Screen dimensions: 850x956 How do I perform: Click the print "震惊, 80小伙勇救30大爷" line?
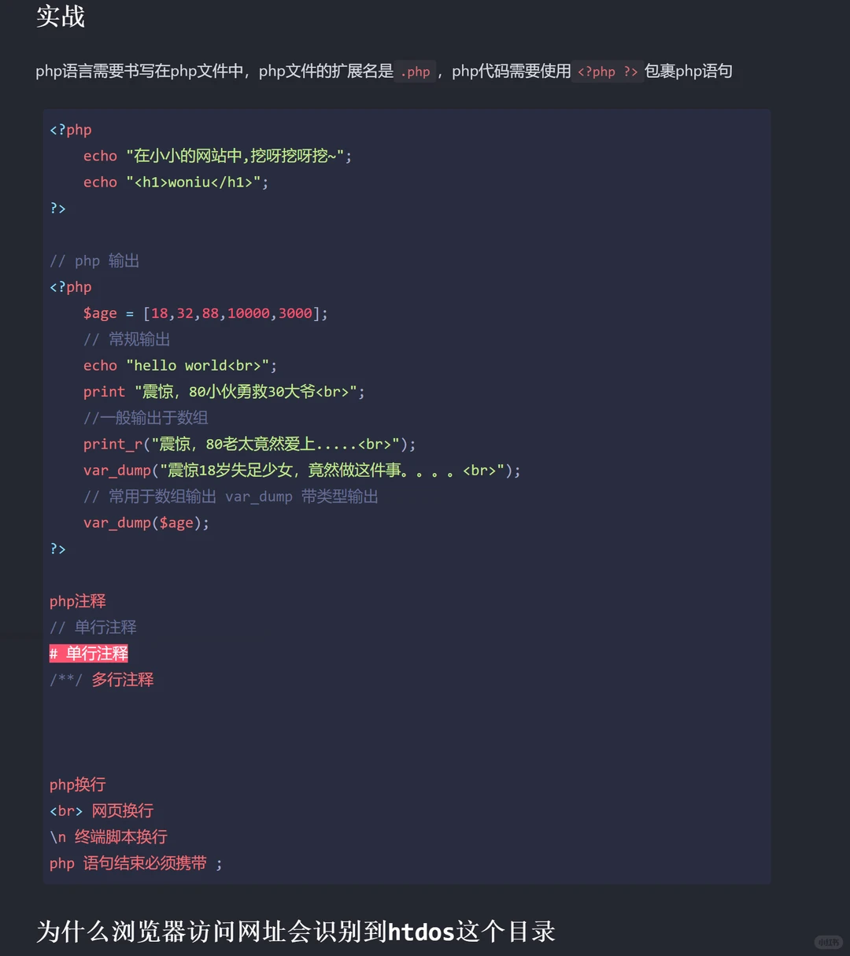point(224,391)
